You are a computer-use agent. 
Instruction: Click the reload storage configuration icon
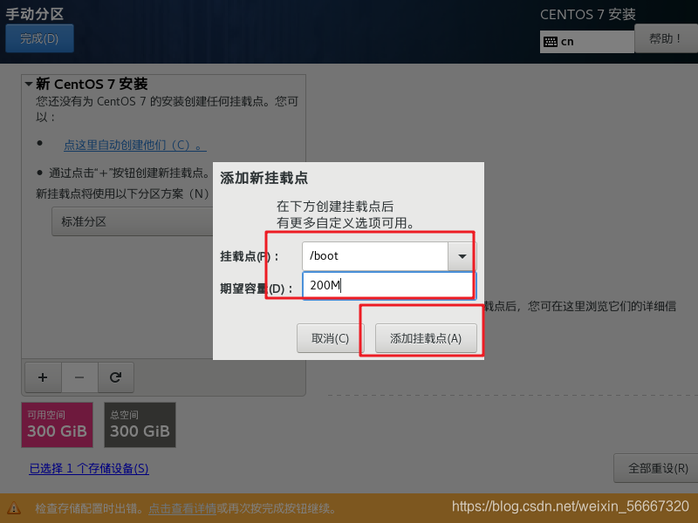pos(116,377)
